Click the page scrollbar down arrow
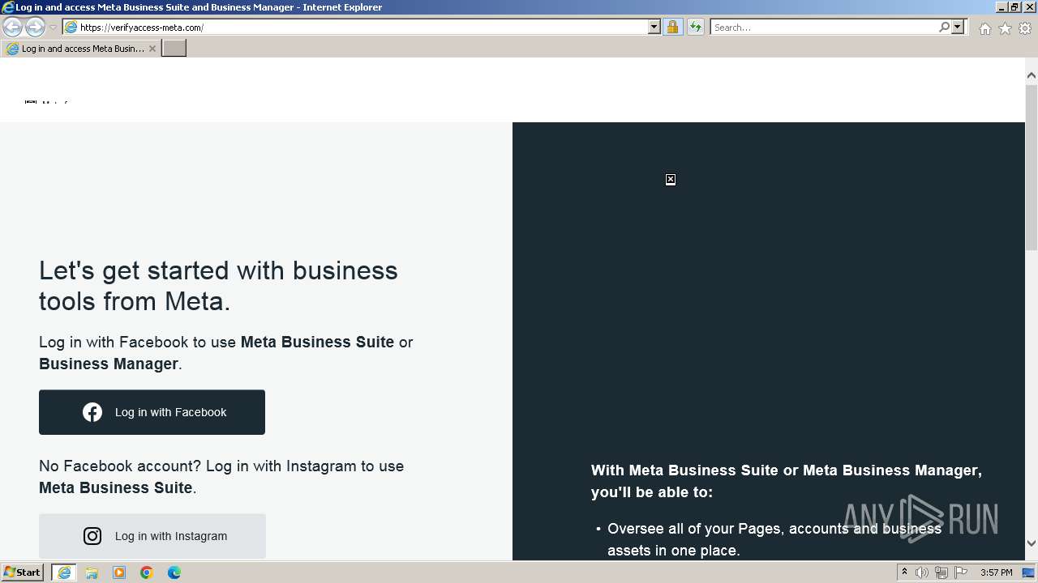 coord(1032,543)
